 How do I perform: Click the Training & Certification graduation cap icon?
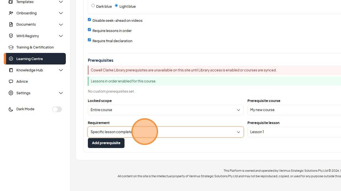click(x=11, y=47)
